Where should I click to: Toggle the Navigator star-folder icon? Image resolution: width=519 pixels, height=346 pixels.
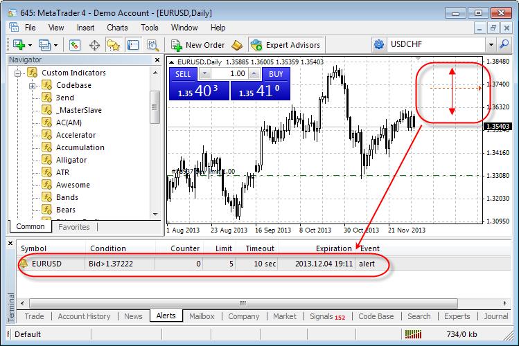click(x=113, y=45)
